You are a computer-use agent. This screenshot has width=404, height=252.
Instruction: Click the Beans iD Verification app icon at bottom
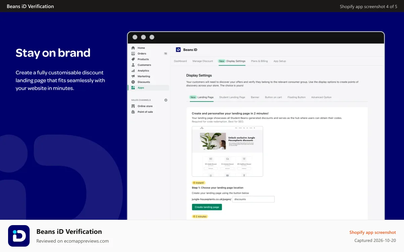tap(19, 236)
